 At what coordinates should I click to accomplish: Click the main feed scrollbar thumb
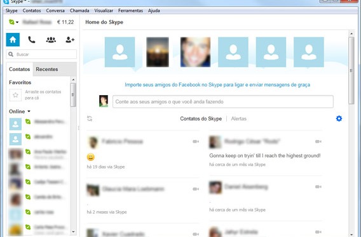pyautogui.click(x=351, y=70)
